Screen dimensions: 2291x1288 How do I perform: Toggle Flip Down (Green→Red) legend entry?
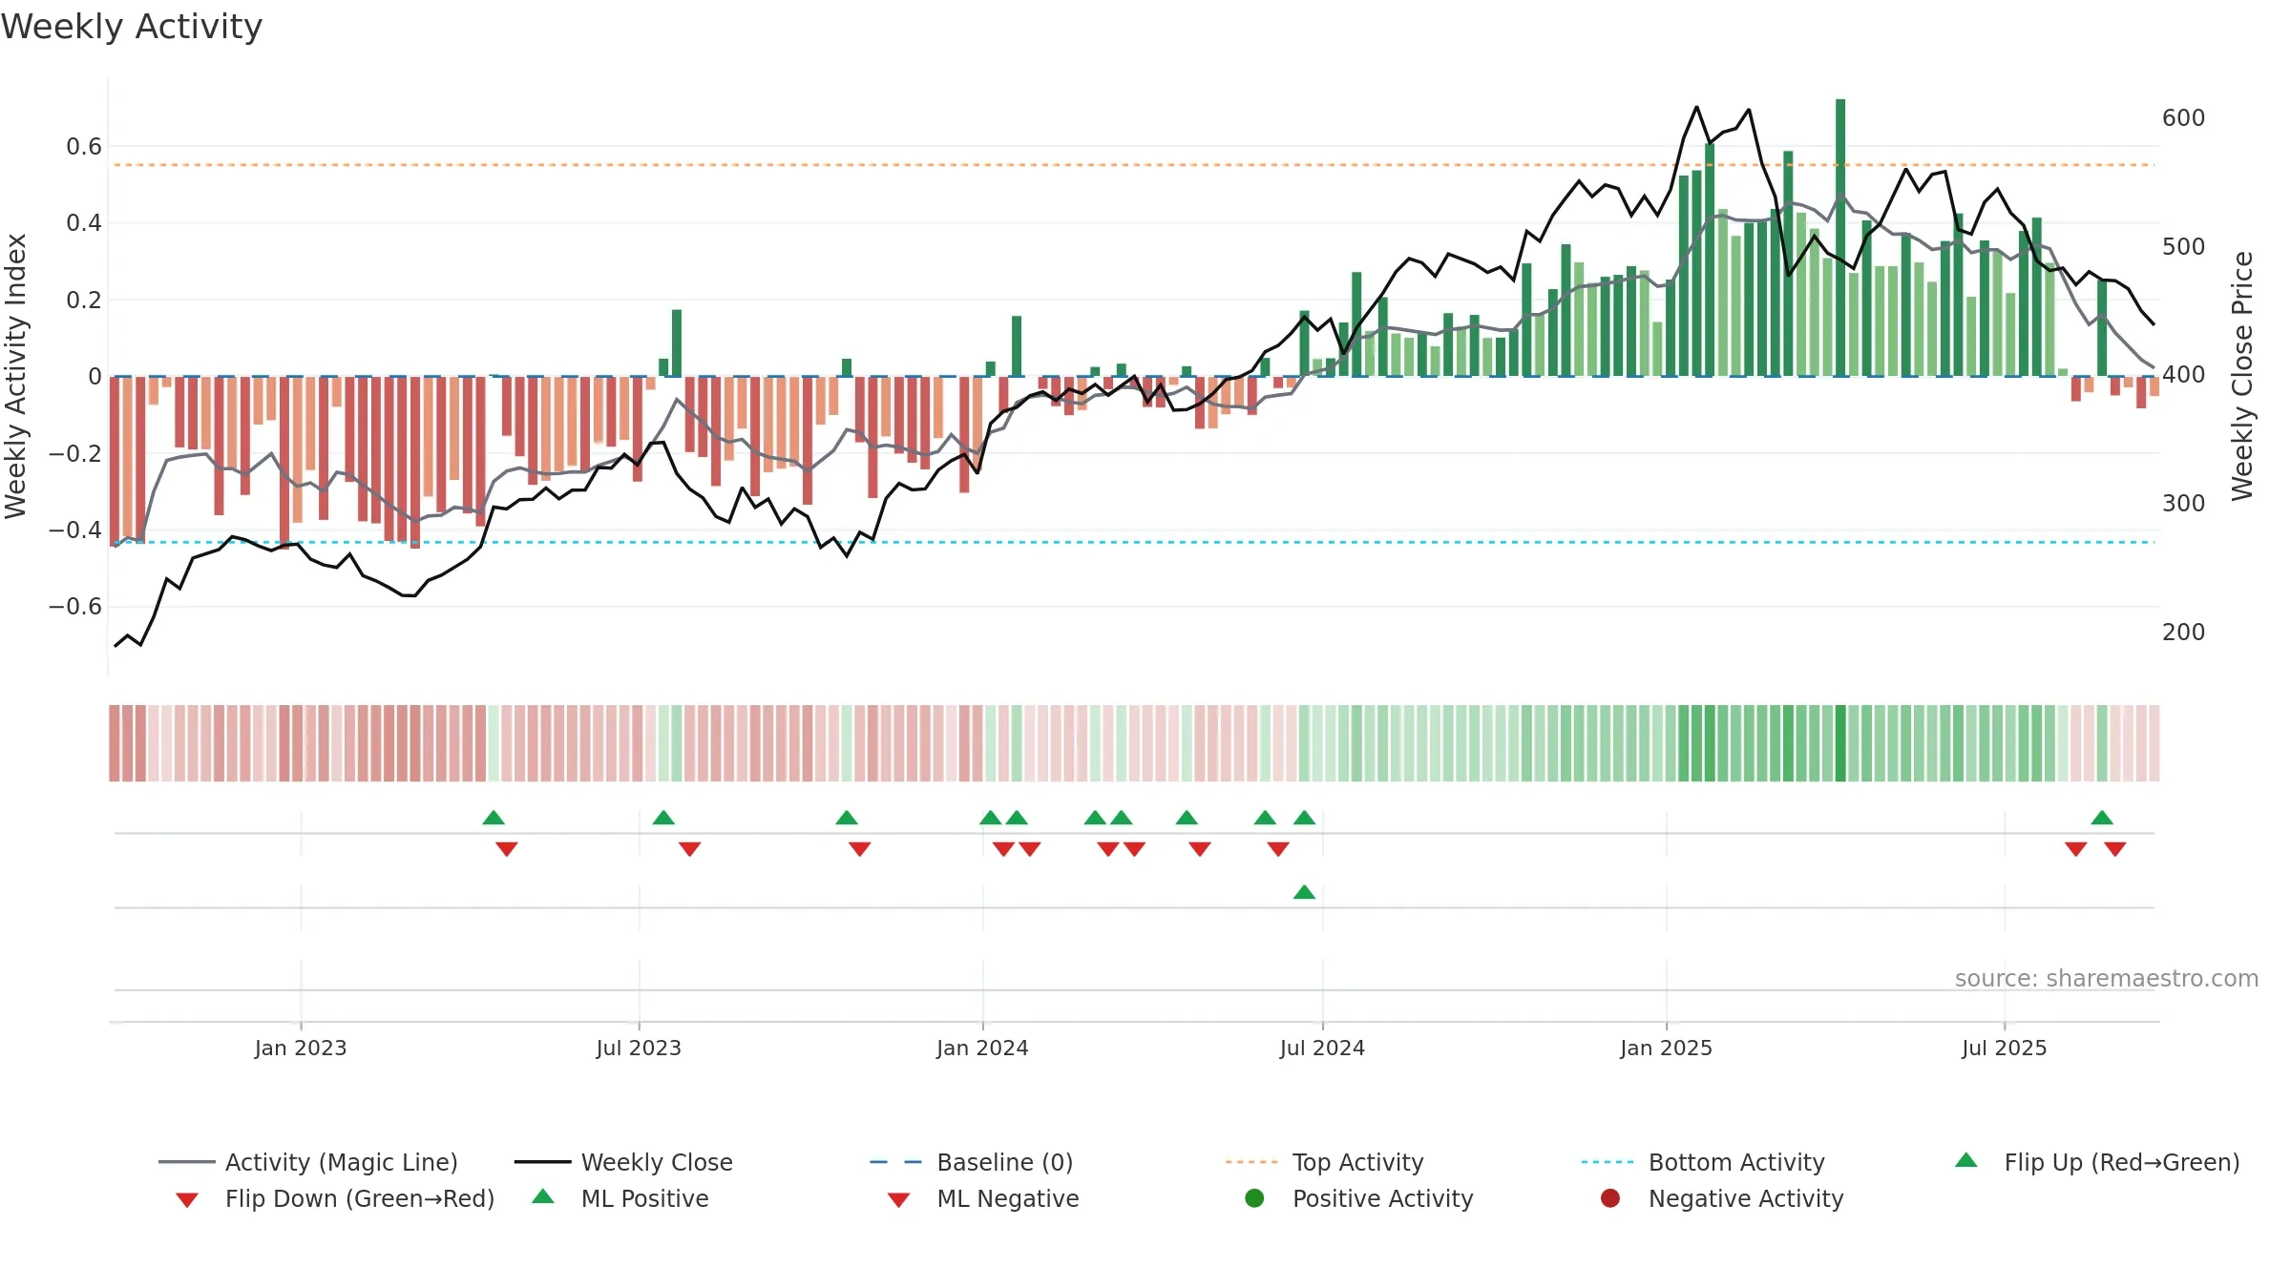[334, 1198]
